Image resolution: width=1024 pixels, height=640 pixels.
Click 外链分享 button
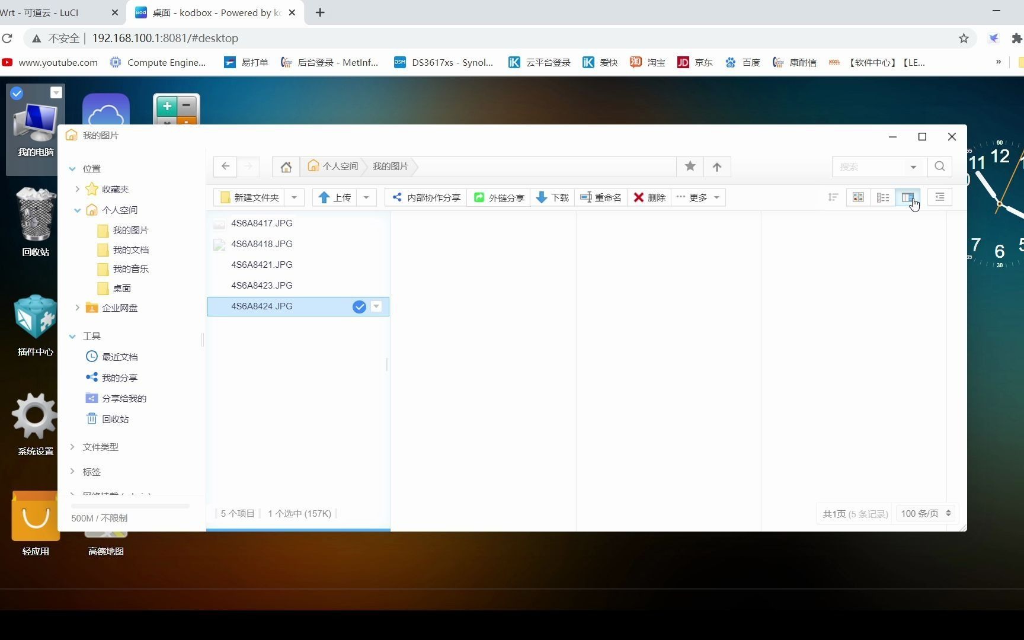(499, 197)
